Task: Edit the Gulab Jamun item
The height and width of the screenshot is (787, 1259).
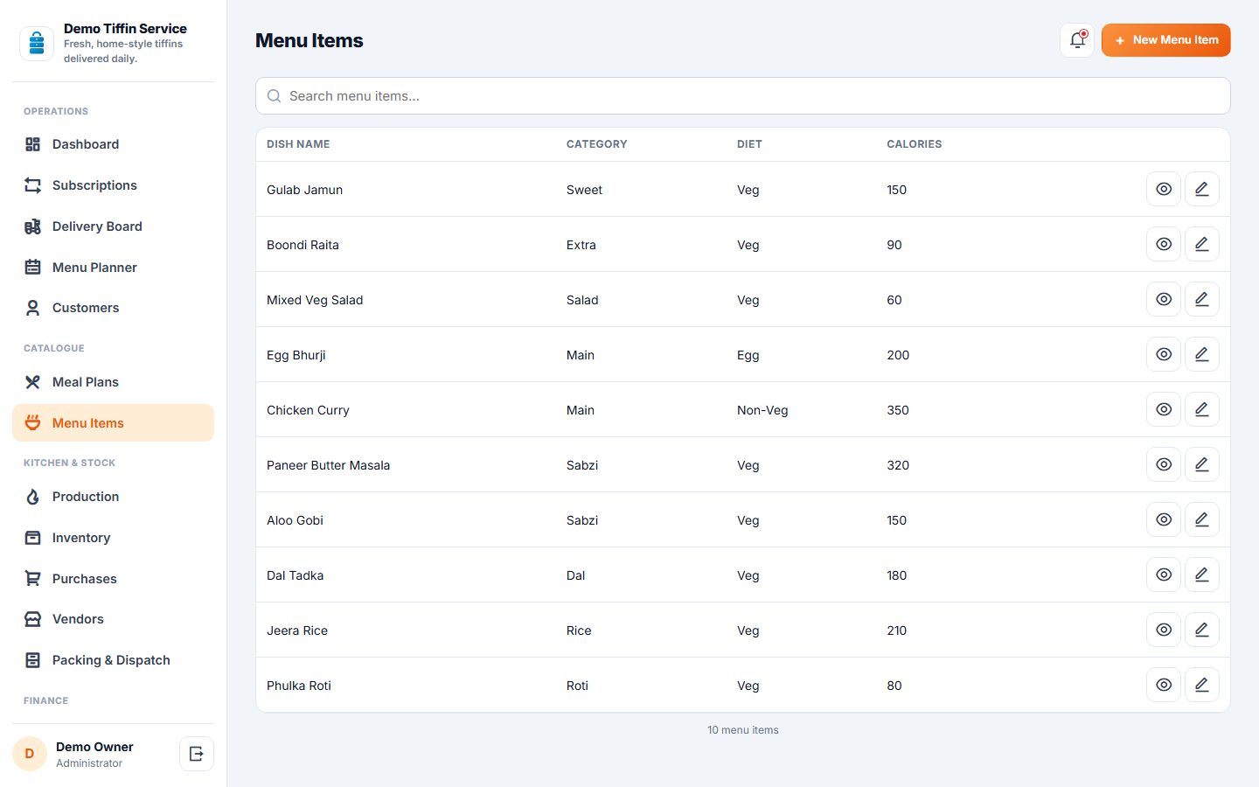Action: (x=1202, y=189)
